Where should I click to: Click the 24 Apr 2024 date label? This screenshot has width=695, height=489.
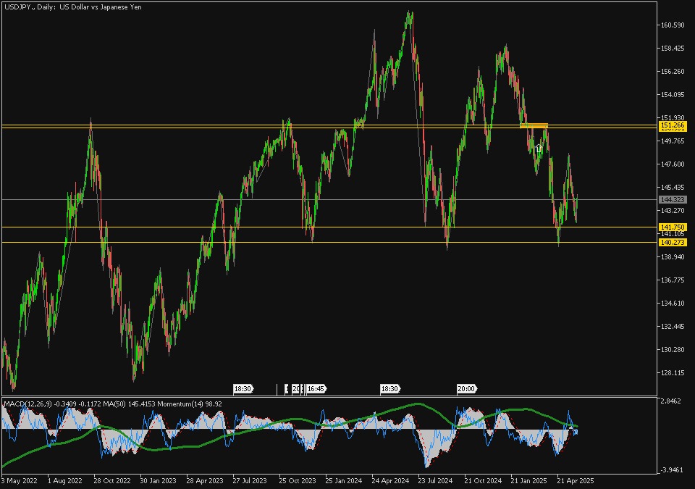390,480
